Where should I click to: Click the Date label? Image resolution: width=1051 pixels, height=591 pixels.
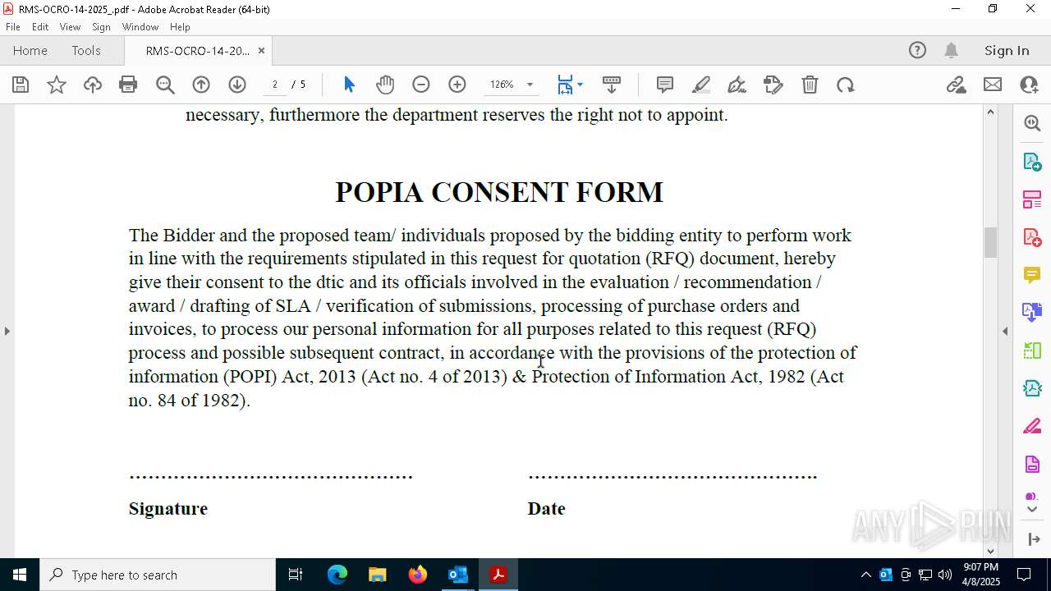(546, 509)
